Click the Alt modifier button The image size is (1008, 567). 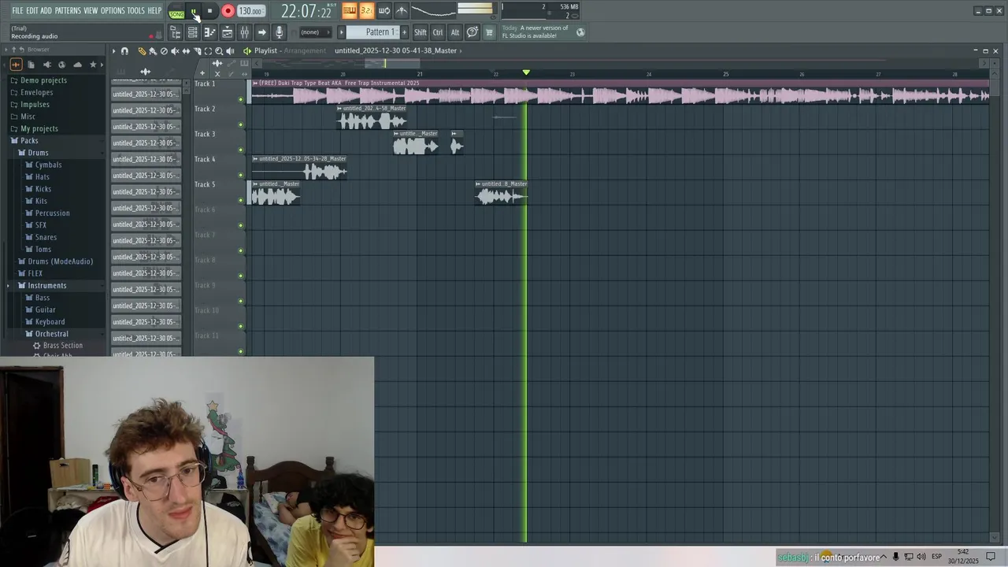point(455,32)
